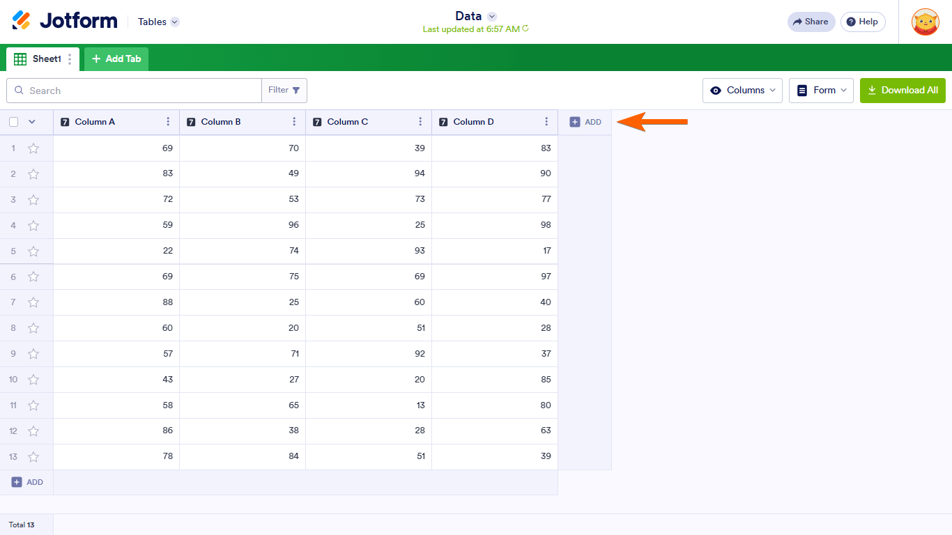952x535 pixels.
Task: Star row 7
Action: coord(33,302)
